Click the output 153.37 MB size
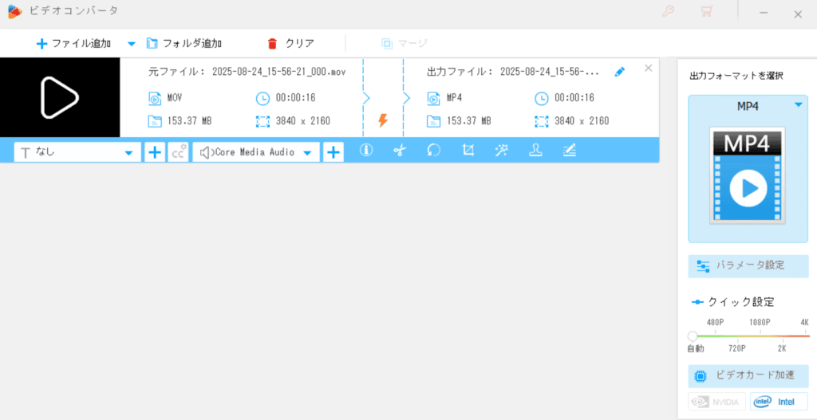This screenshot has height=420, width=817. click(469, 121)
